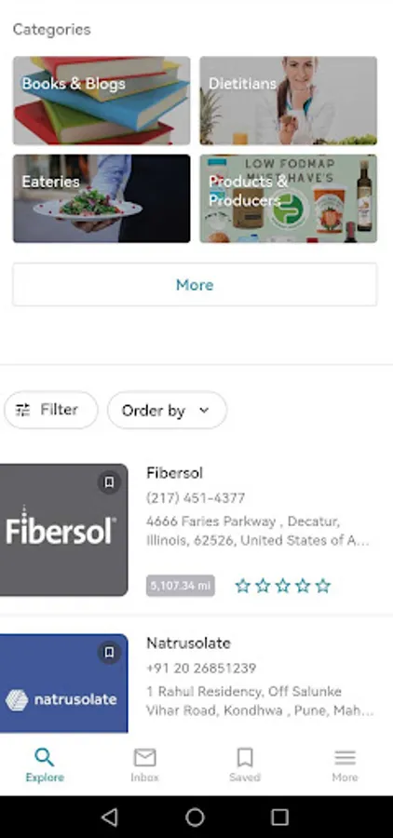Call Fibersol phone number (217) 451-4377
This screenshot has width=393, height=838.
(196, 498)
